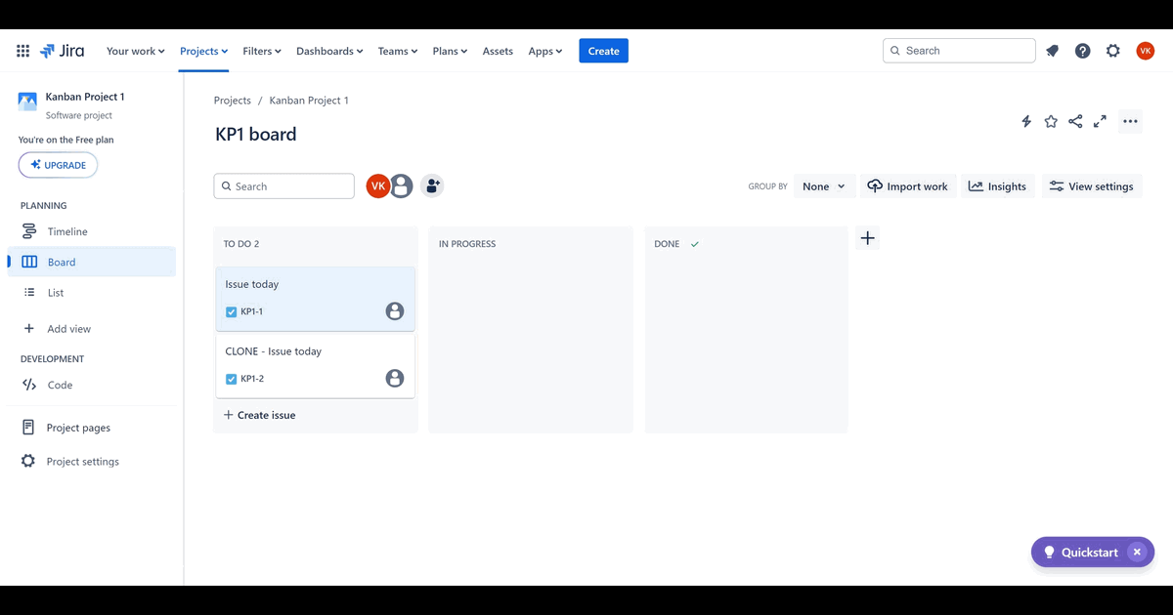Screen dimensions: 1173x615
Task: Click the blue Create button
Action: (603, 51)
